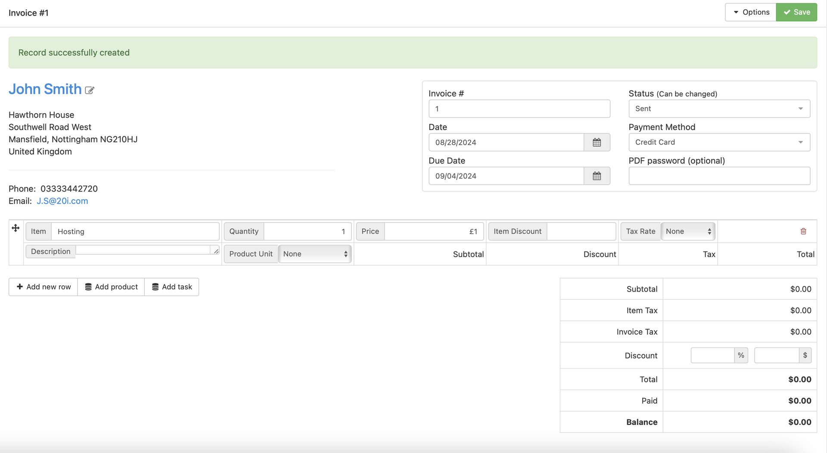Image resolution: width=827 pixels, height=453 pixels.
Task: Click the United Kingdom country text
Action: tap(40, 152)
